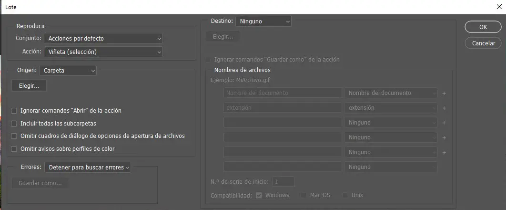Toggle the Windows compatibility checkbox

point(259,196)
